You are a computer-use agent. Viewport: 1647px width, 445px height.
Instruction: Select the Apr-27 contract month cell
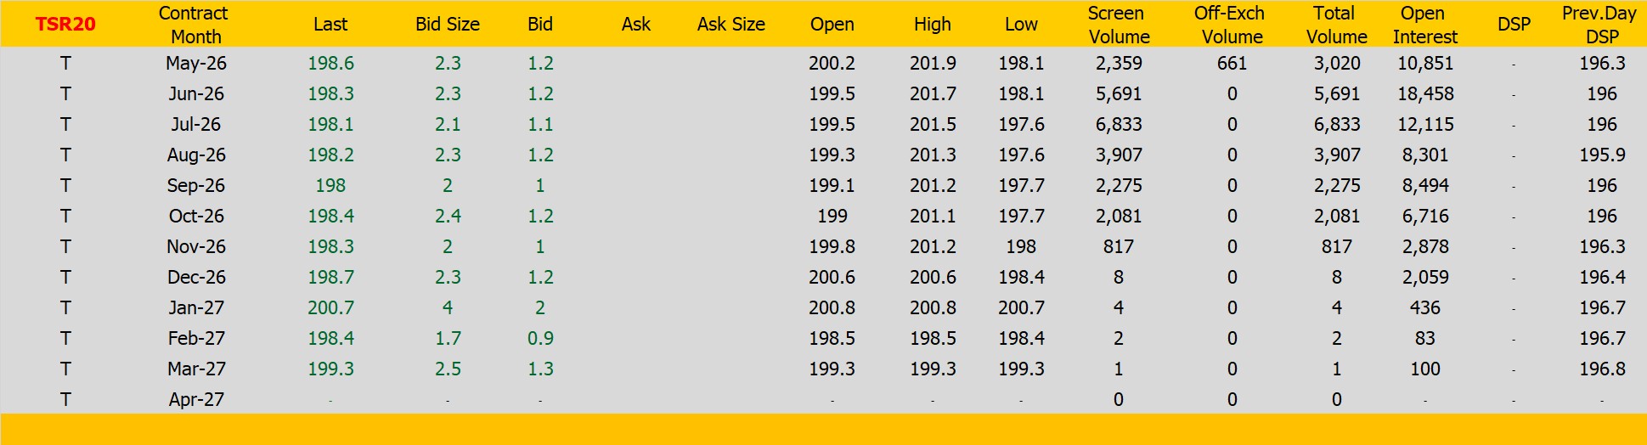[x=196, y=400]
